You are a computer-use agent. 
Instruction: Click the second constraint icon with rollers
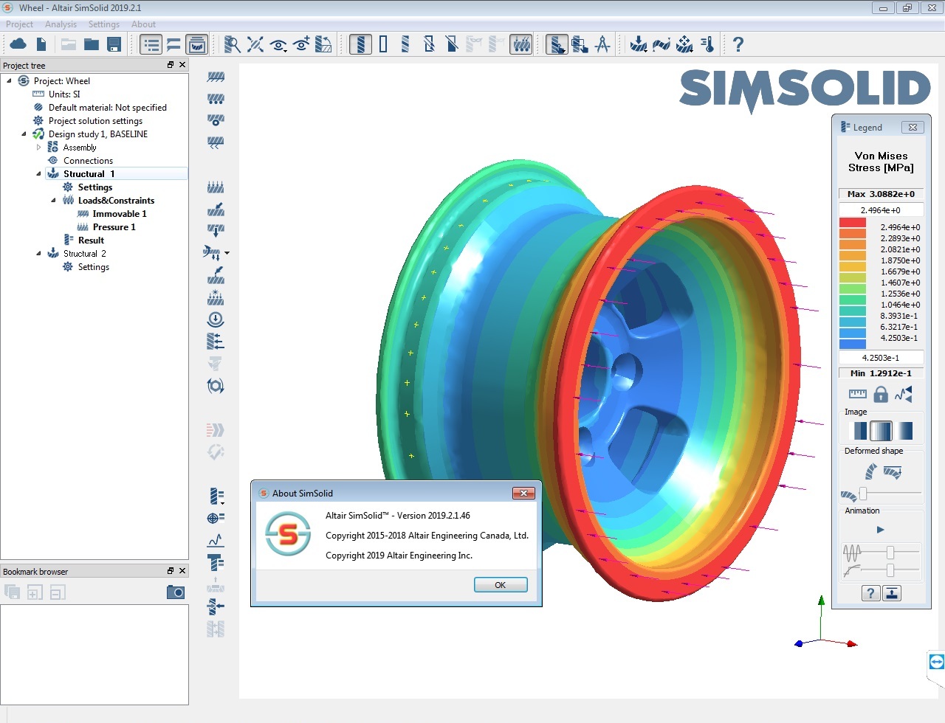click(x=216, y=98)
